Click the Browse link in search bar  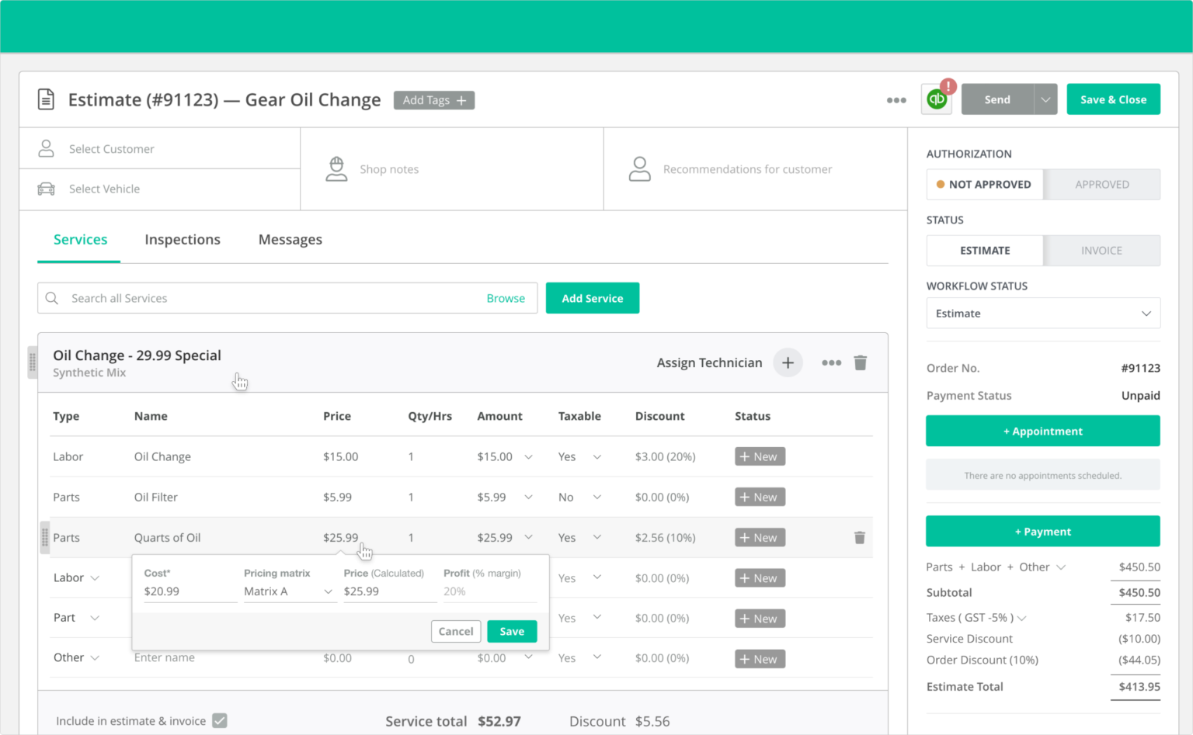coord(506,299)
